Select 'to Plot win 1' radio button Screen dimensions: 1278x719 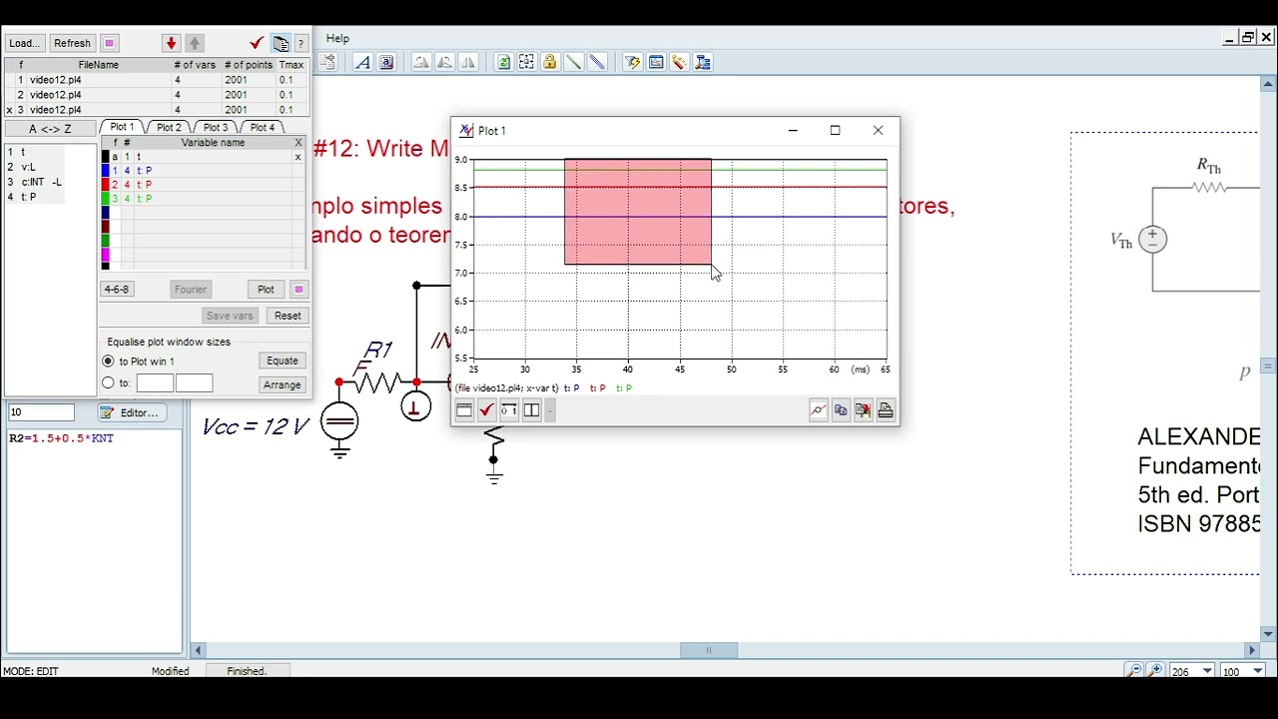pos(109,361)
